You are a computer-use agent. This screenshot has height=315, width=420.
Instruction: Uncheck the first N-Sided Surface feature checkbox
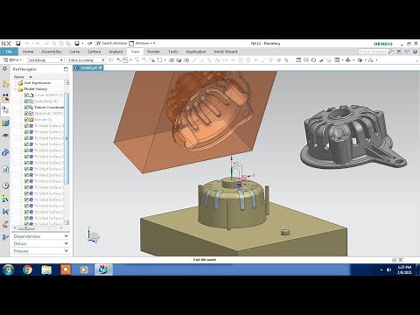tap(26, 126)
